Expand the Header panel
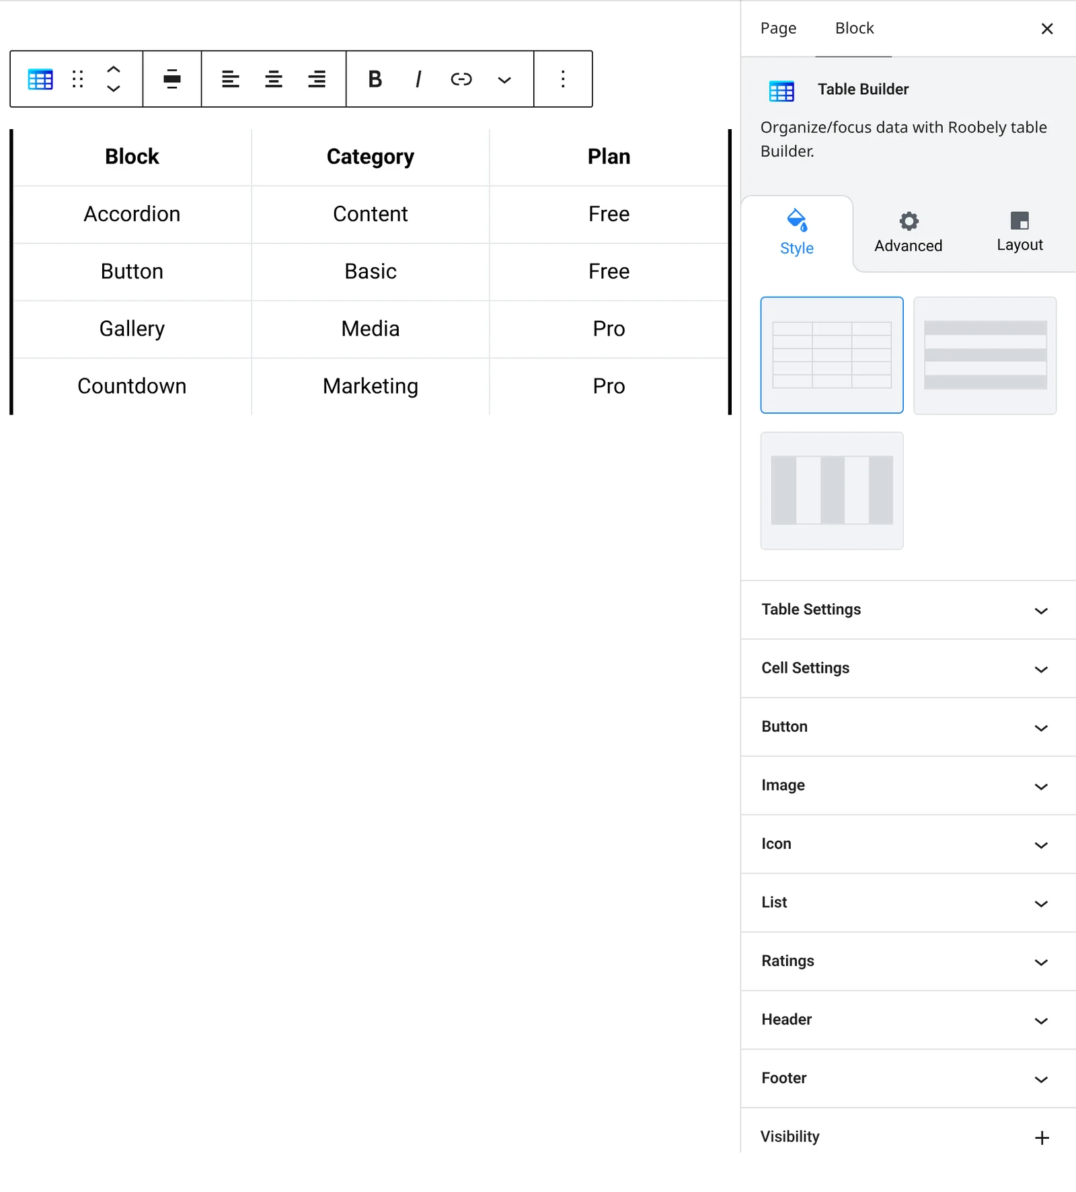This screenshot has width=1076, height=1192. pyautogui.click(x=908, y=1020)
